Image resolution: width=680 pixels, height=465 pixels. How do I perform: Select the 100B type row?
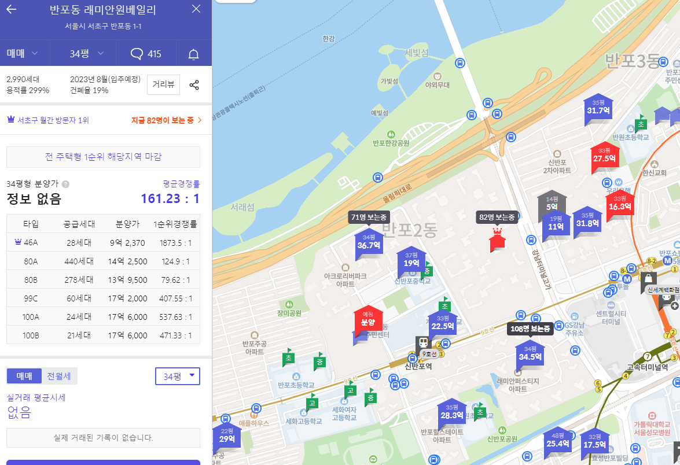(103, 335)
